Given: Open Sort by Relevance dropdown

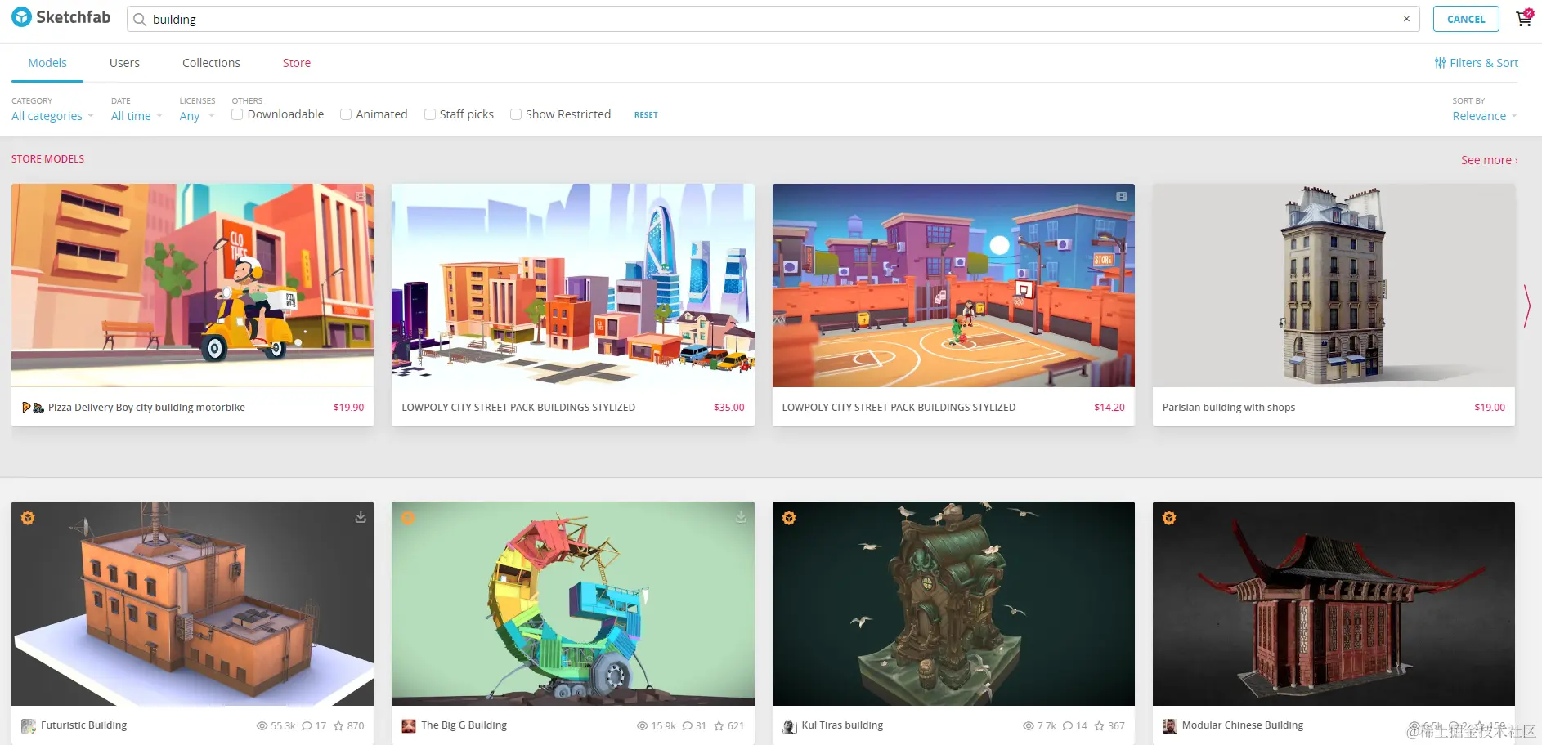Looking at the screenshot, I should click(1485, 116).
